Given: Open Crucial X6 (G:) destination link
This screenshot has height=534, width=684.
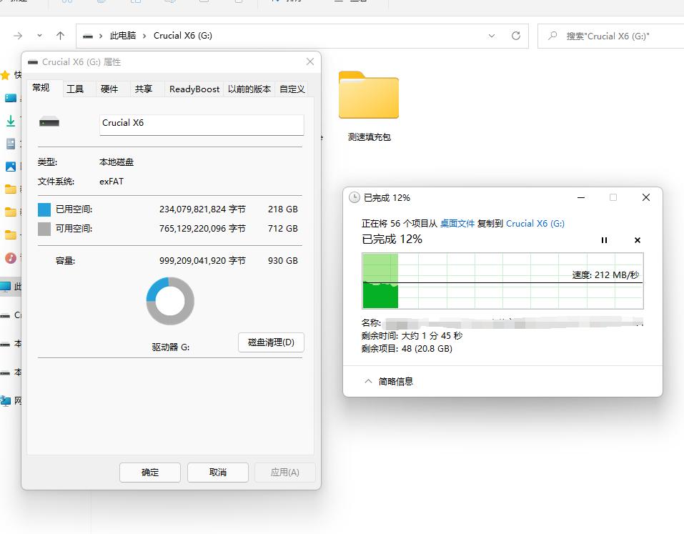Looking at the screenshot, I should pyautogui.click(x=535, y=223).
